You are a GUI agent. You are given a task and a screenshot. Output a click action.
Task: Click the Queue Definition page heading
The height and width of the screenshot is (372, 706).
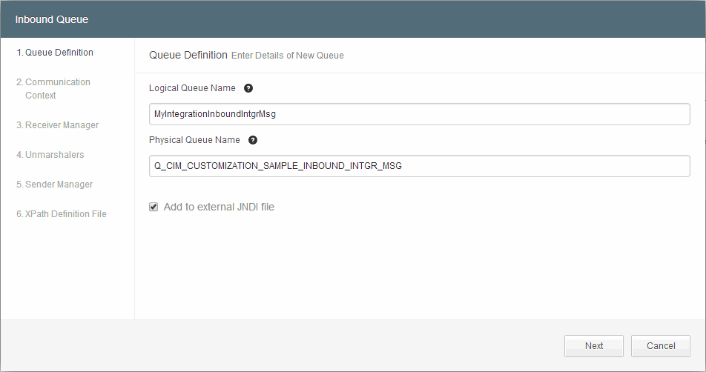[x=188, y=55]
